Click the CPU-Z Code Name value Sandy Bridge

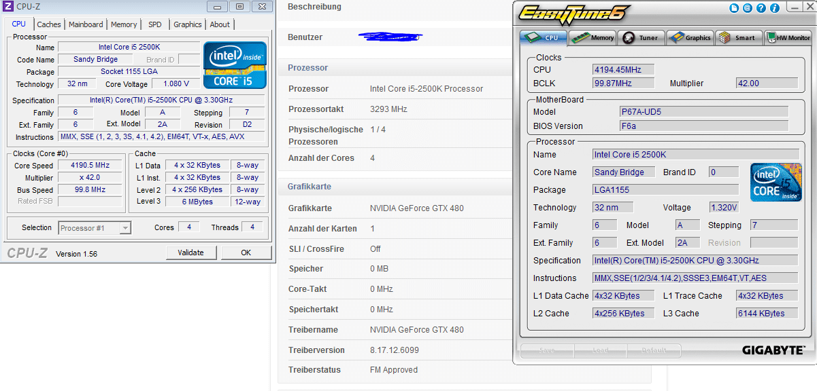(x=96, y=60)
